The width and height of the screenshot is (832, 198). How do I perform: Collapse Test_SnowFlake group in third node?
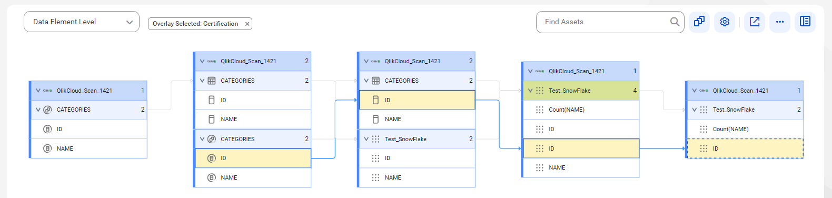[367, 139]
